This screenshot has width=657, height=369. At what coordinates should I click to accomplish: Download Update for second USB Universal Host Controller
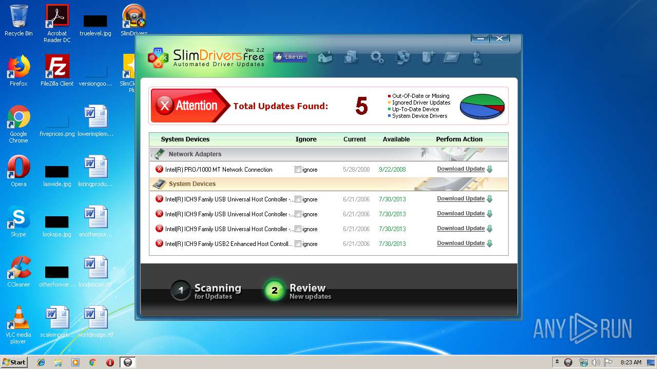pos(465,214)
